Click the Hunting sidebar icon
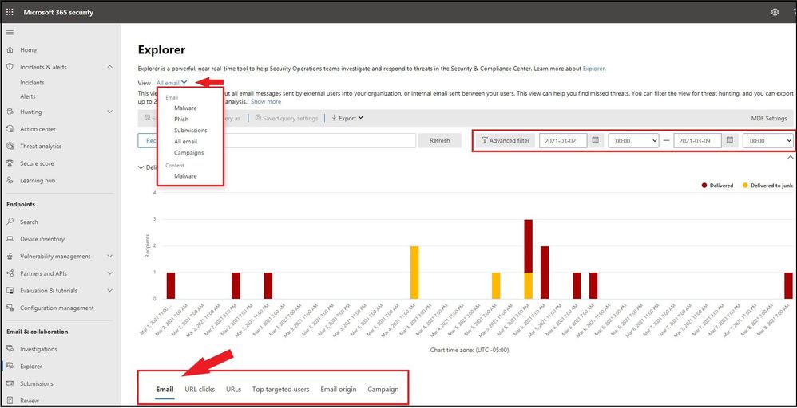Viewport: 797px width, 408px height. point(10,112)
